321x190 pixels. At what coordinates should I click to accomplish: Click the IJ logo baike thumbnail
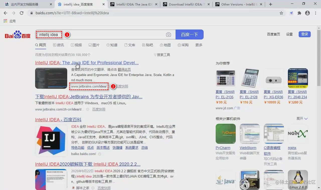[x=51, y=140]
